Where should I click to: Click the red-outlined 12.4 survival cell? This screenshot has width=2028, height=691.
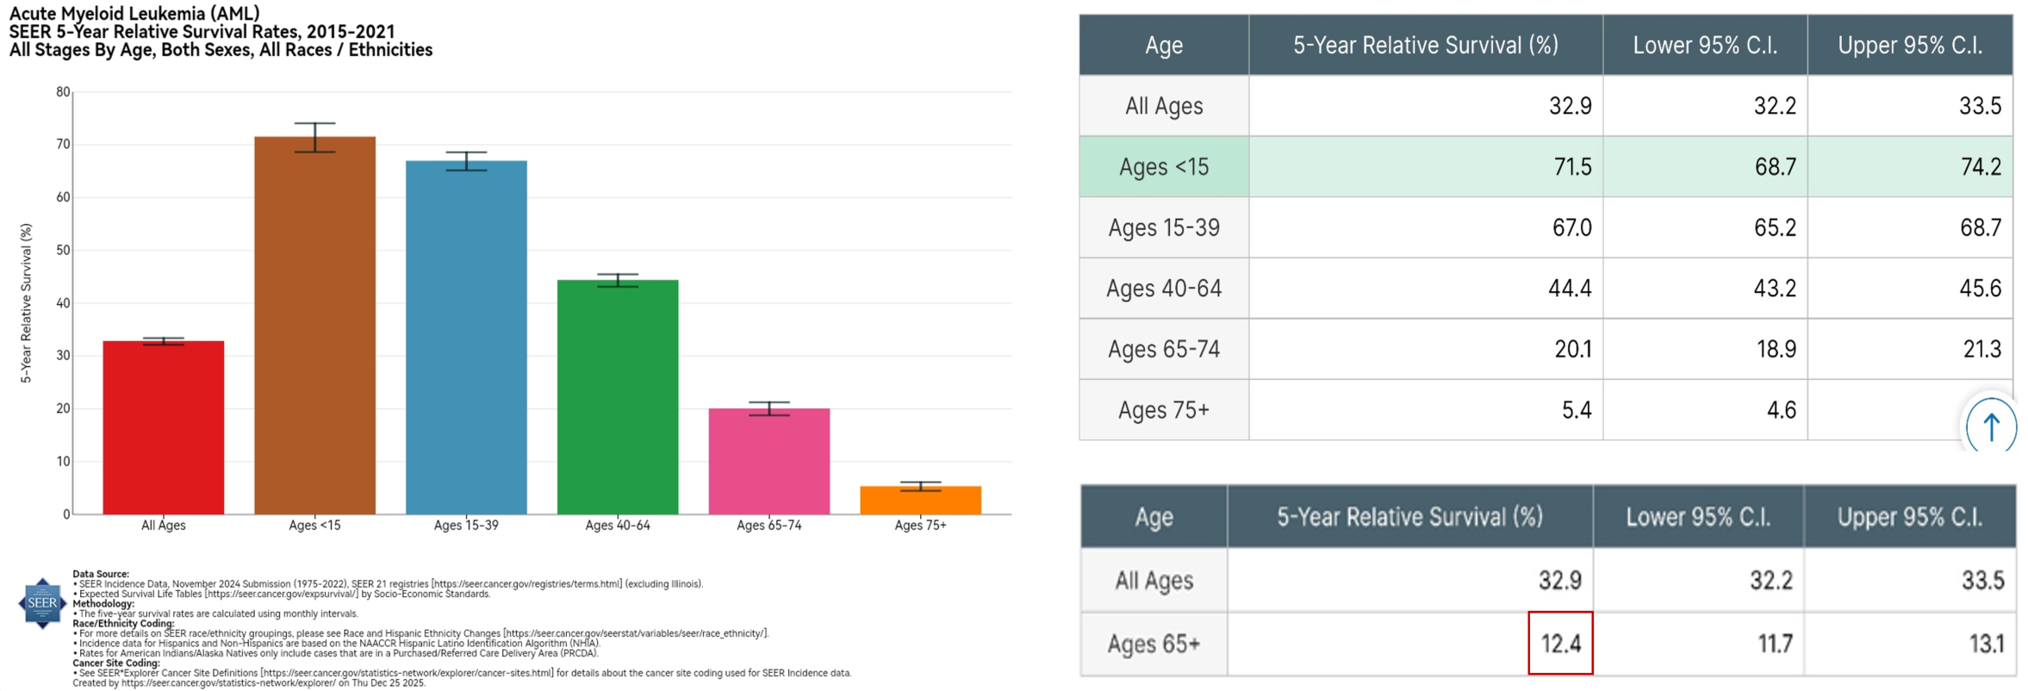(x=1560, y=644)
